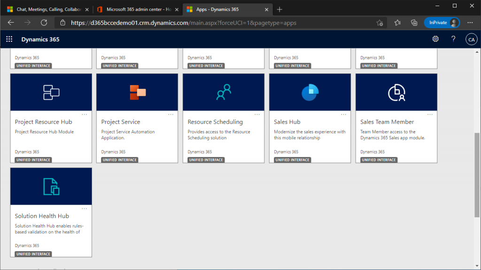Click 'Project Service Automation' description text
Image resolution: width=481 pixels, height=270 pixels.
tap(128, 132)
